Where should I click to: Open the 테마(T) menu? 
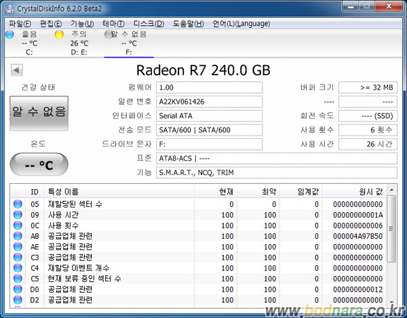coord(113,24)
